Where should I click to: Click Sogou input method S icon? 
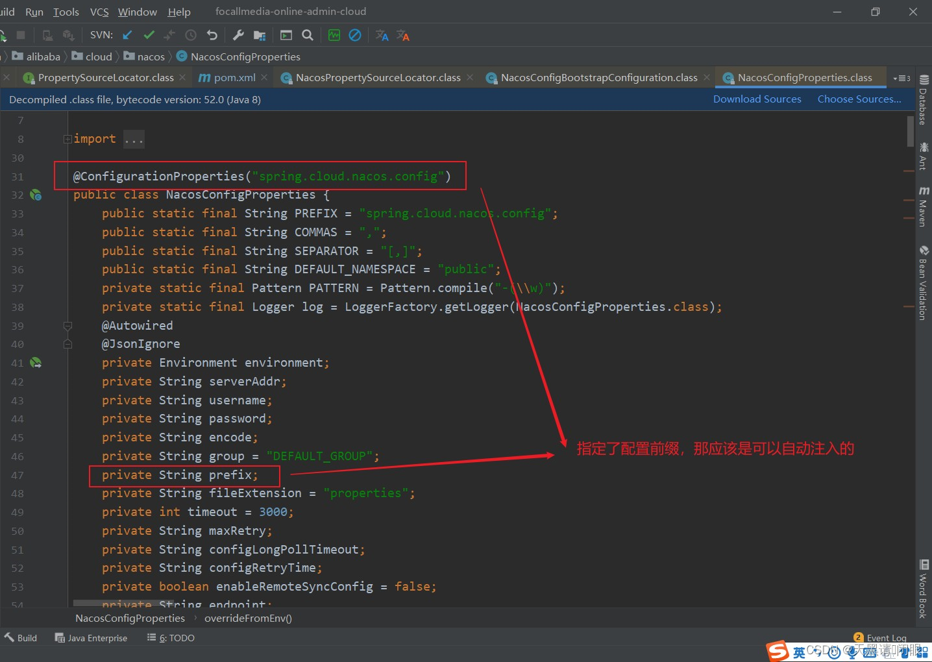coord(778,651)
